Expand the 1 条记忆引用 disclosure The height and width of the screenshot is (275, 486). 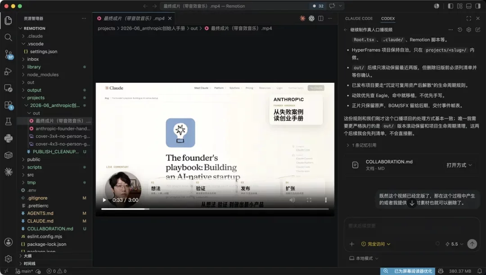[x=361, y=145]
